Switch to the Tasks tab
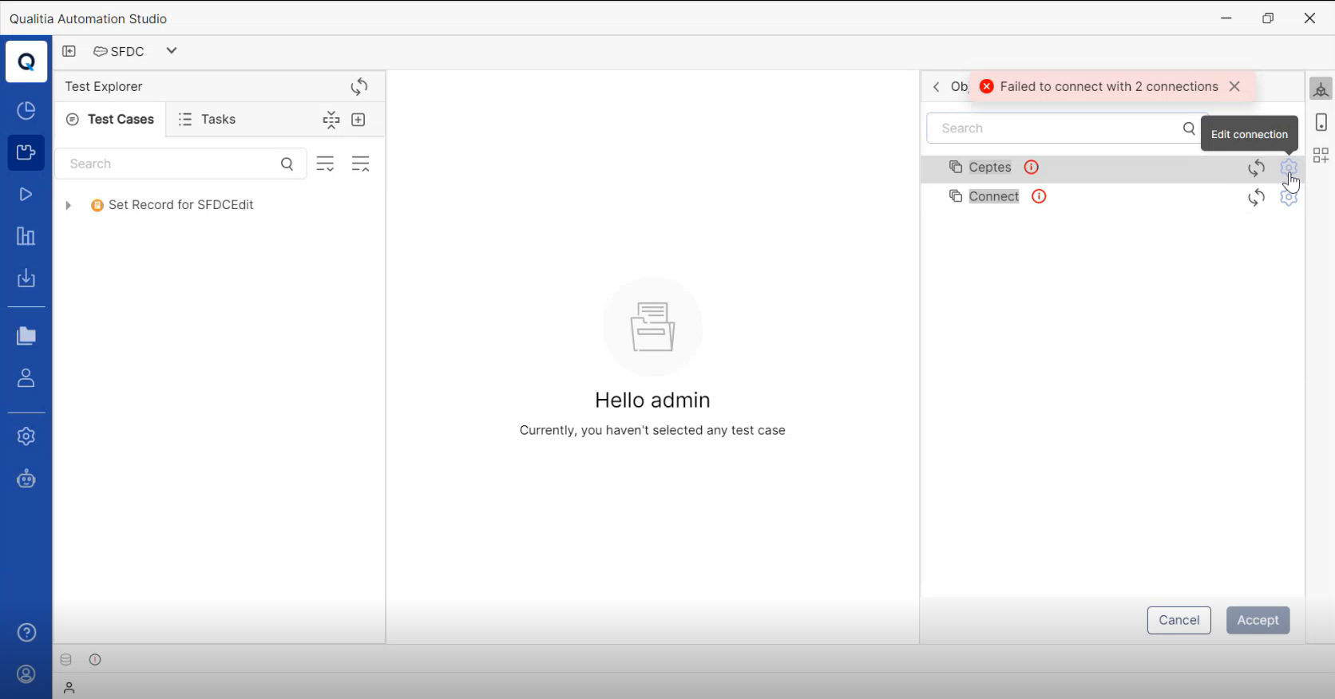1335x699 pixels. tap(207, 120)
